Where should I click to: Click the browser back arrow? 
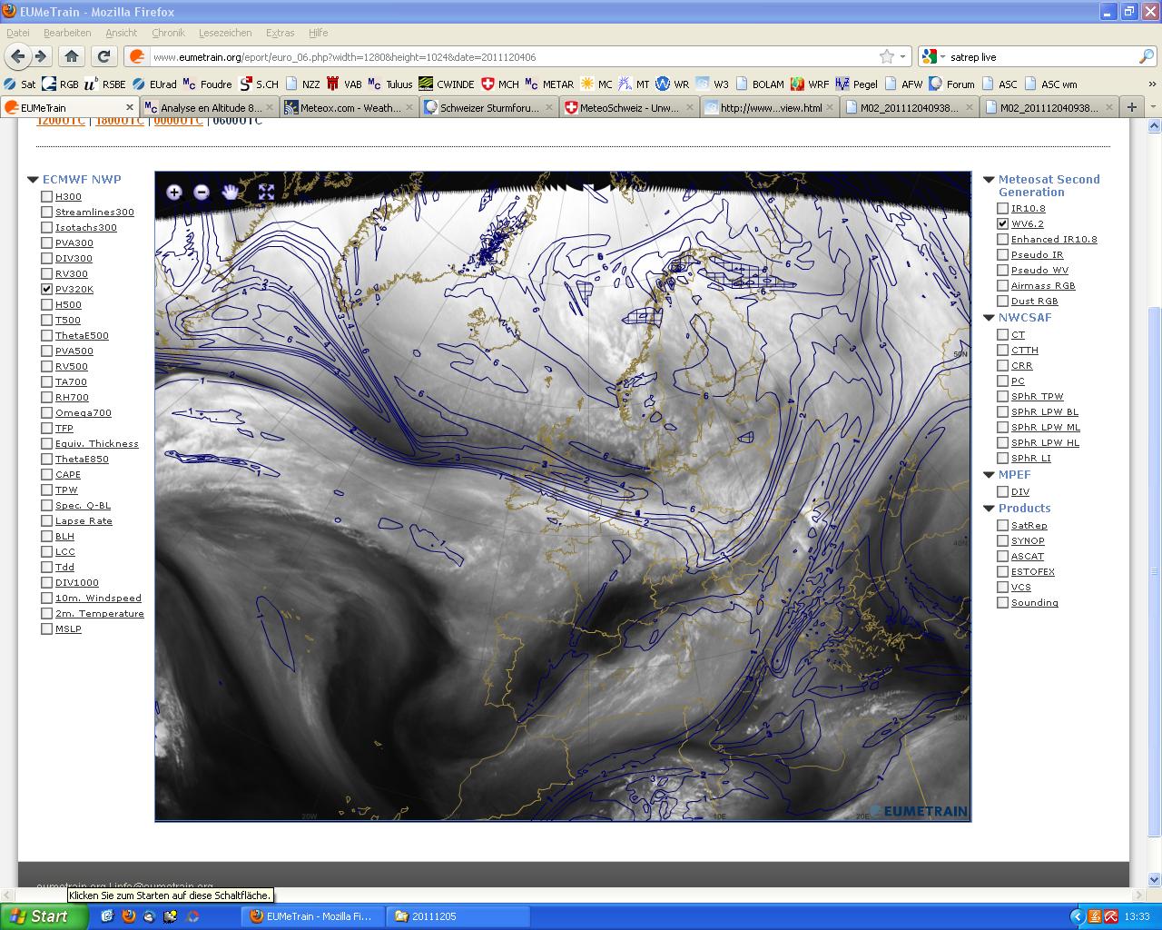coord(18,56)
